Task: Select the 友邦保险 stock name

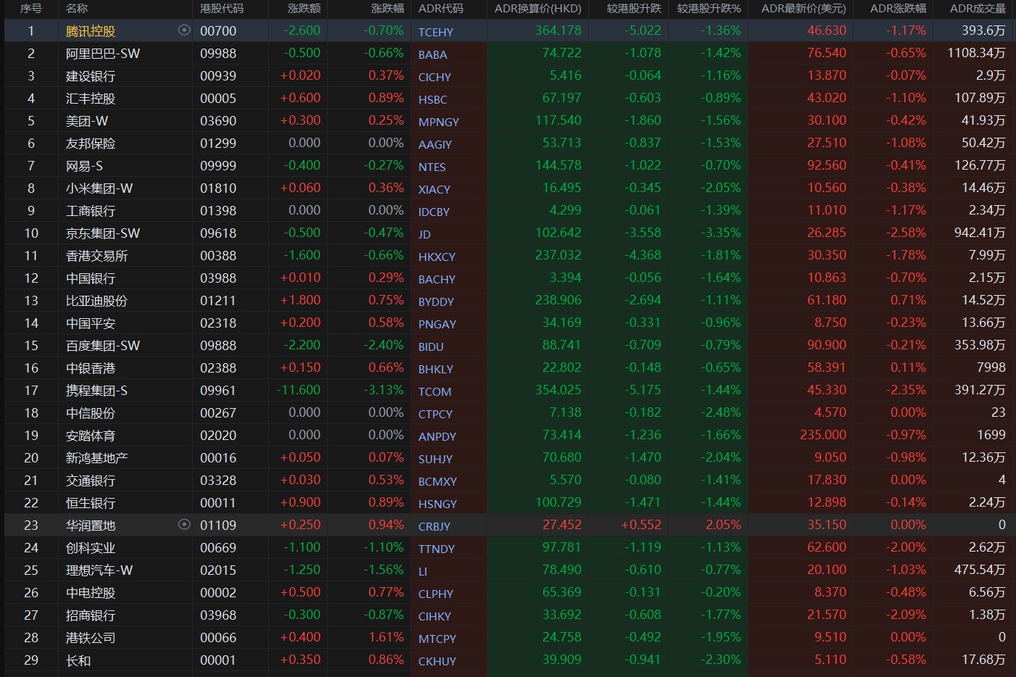Action: (91, 144)
